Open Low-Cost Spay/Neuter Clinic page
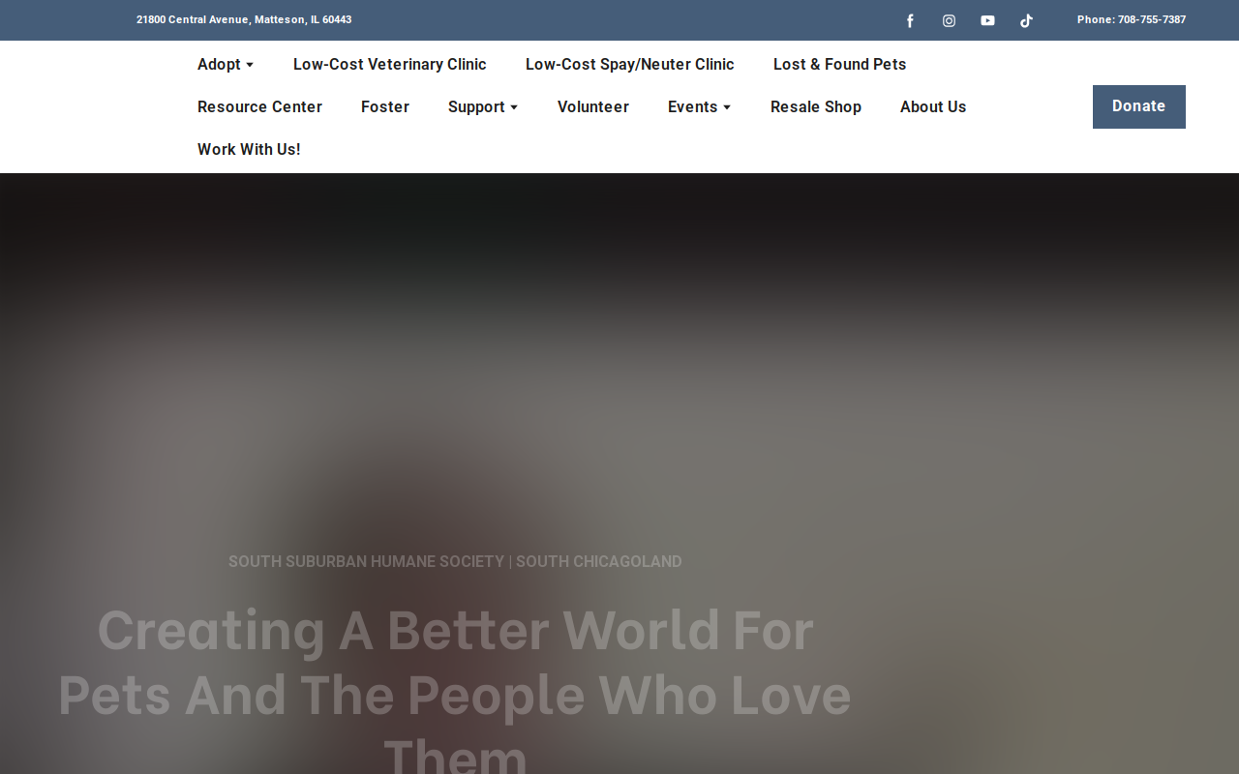 coord(630,64)
